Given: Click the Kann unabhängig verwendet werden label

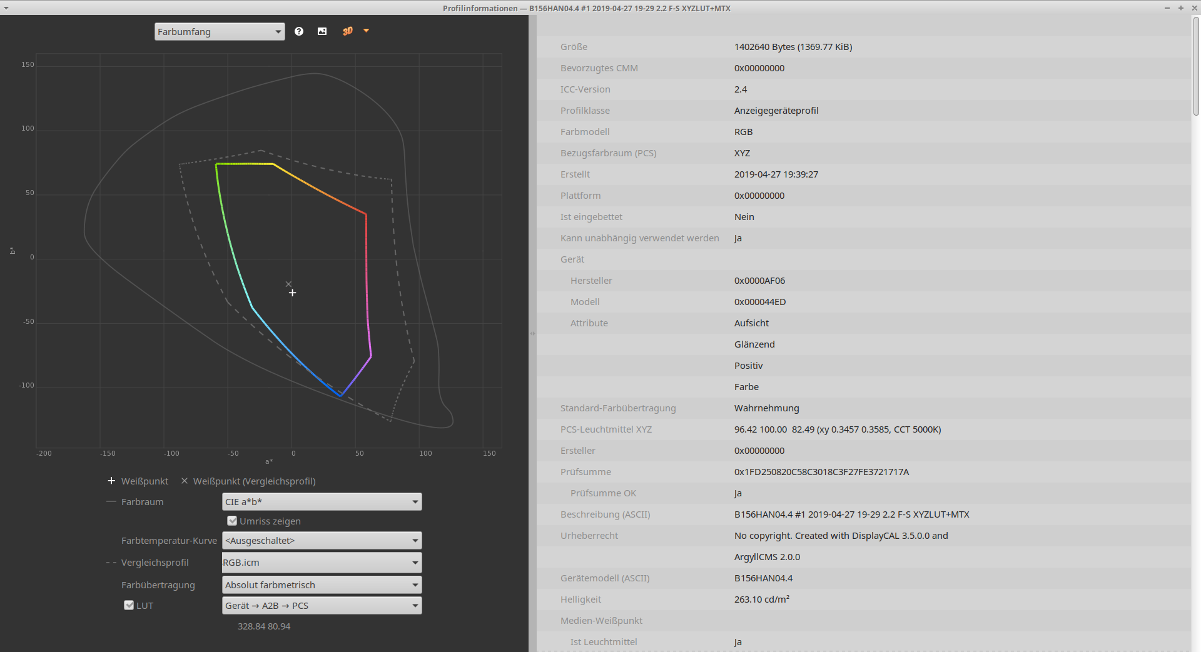Looking at the screenshot, I should [639, 238].
